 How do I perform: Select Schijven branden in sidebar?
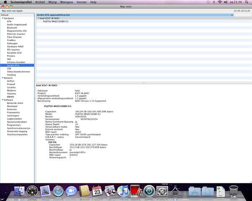[16, 62]
